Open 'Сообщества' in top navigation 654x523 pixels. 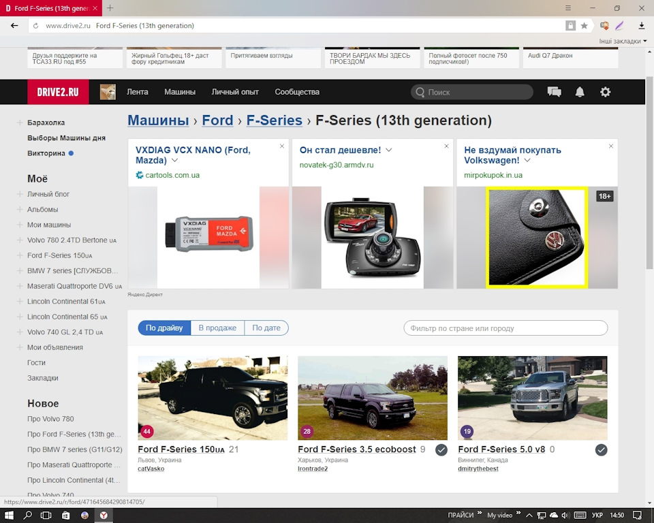coord(297,92)
